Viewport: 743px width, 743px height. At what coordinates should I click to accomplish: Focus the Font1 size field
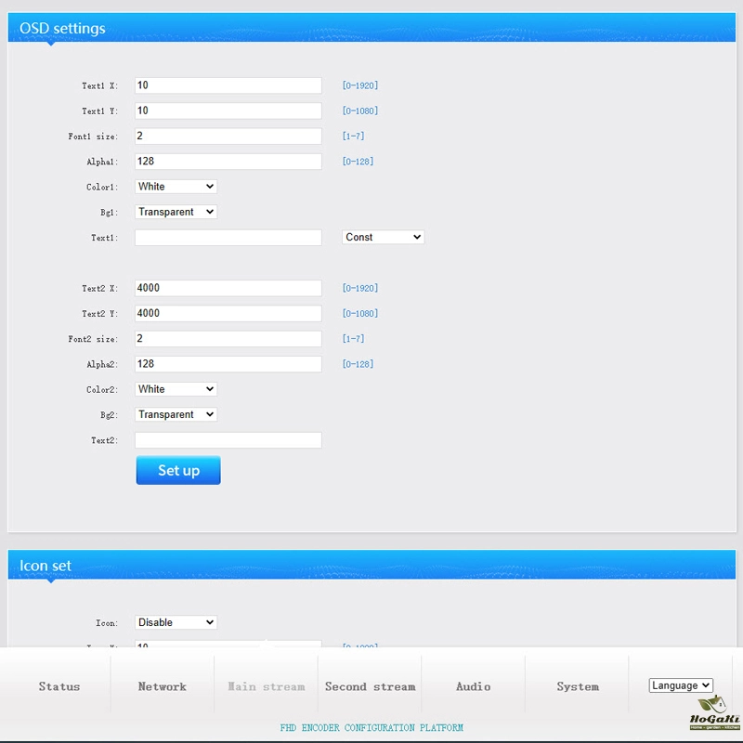click(228, 136)
